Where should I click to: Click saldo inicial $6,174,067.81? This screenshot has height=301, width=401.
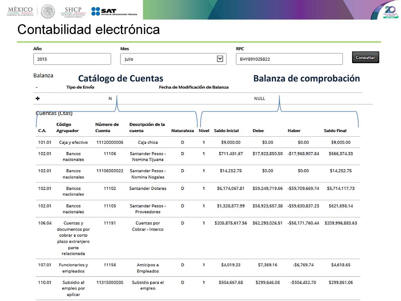point(231,189)
